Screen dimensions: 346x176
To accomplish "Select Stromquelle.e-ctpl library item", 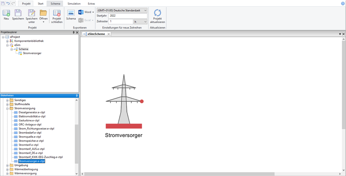I will [29, 136].
